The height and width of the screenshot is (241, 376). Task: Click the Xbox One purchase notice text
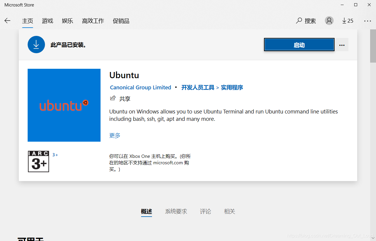point(150,163)
